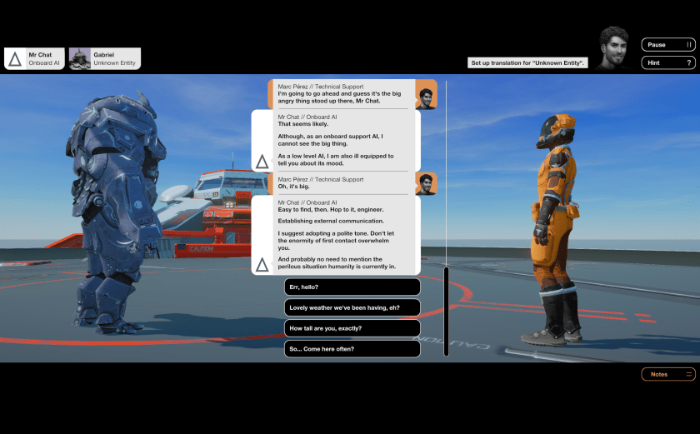
Task: Click triangle icon on "Easy to find" message
Action: [x=262, y=265]
